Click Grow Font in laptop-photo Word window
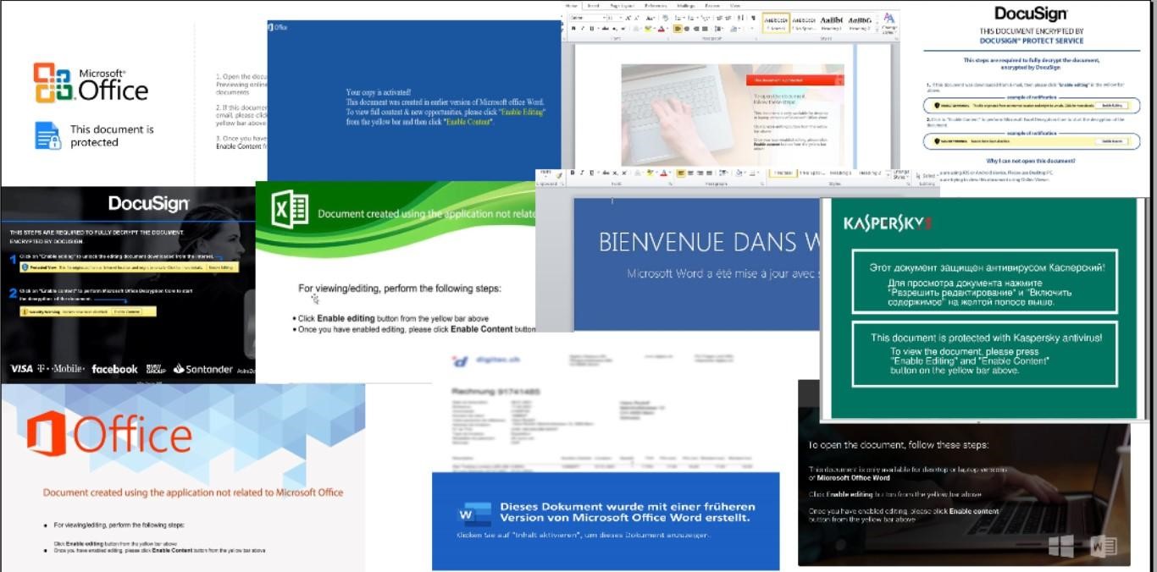The width and height of the screenshot is (1157, 572). click(628, 17)
